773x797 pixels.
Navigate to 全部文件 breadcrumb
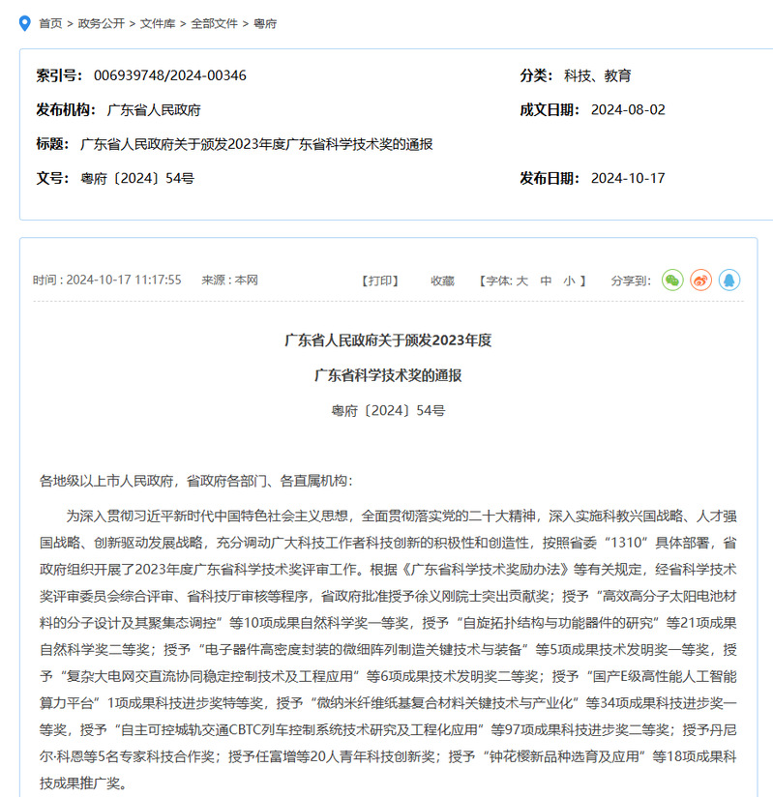(214, 23)
